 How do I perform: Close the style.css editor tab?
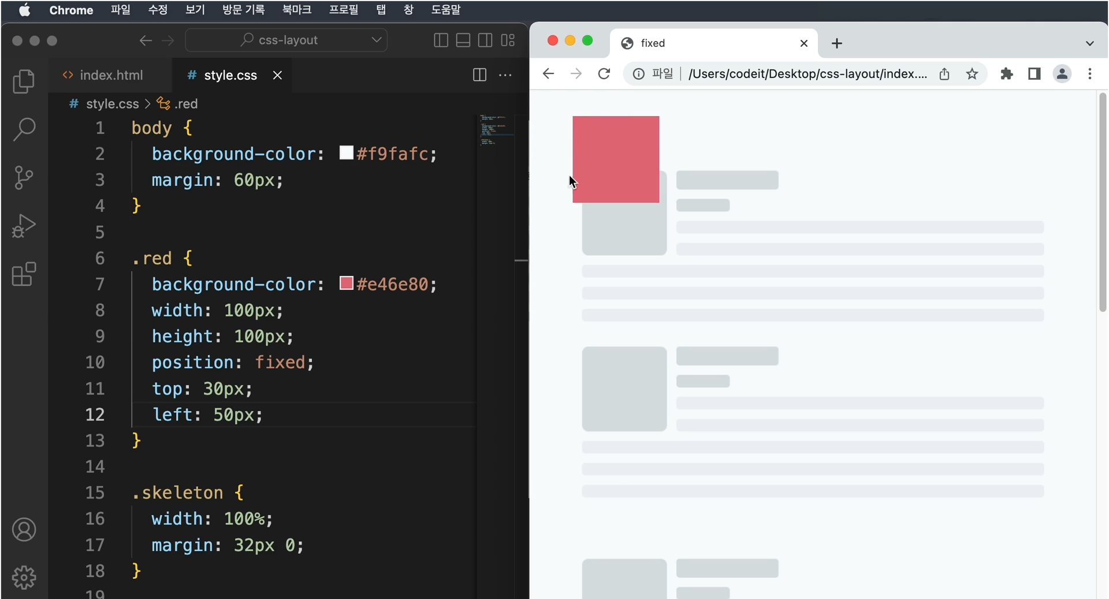pyautogui.click(x=277, y=75)
